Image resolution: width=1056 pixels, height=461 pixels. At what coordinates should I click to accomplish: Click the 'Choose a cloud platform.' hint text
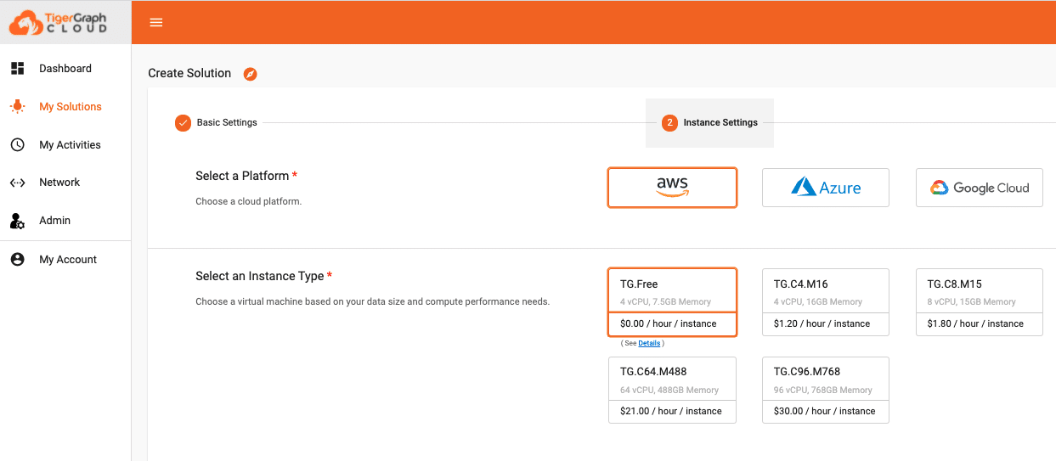[248, 202]
